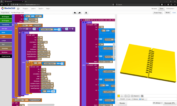Click browser back arrow
177x106 pixels.
(2, 5)
